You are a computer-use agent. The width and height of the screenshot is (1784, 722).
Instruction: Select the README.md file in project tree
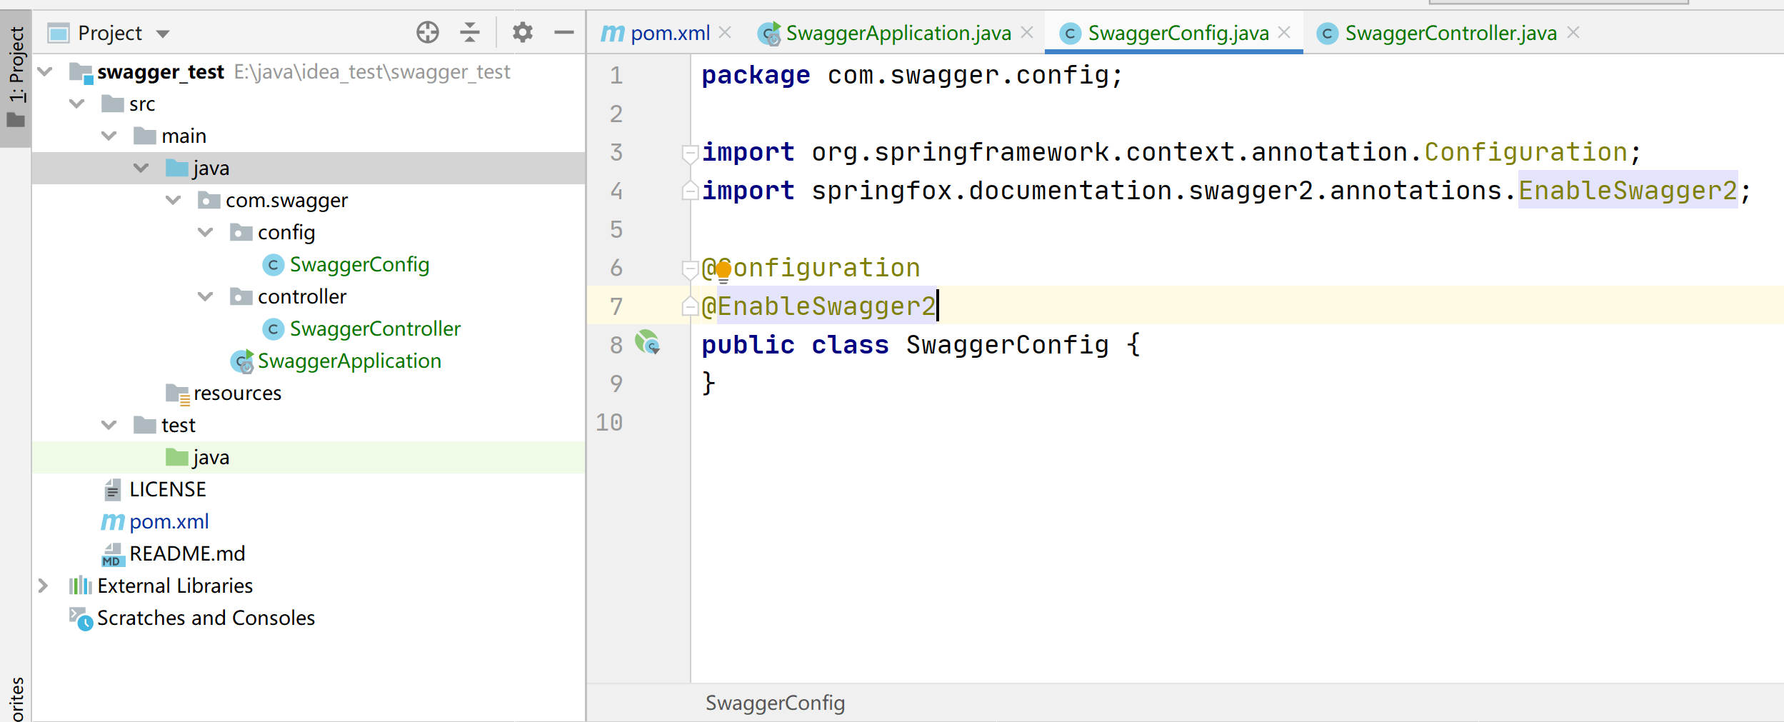(x=187, y=554)
